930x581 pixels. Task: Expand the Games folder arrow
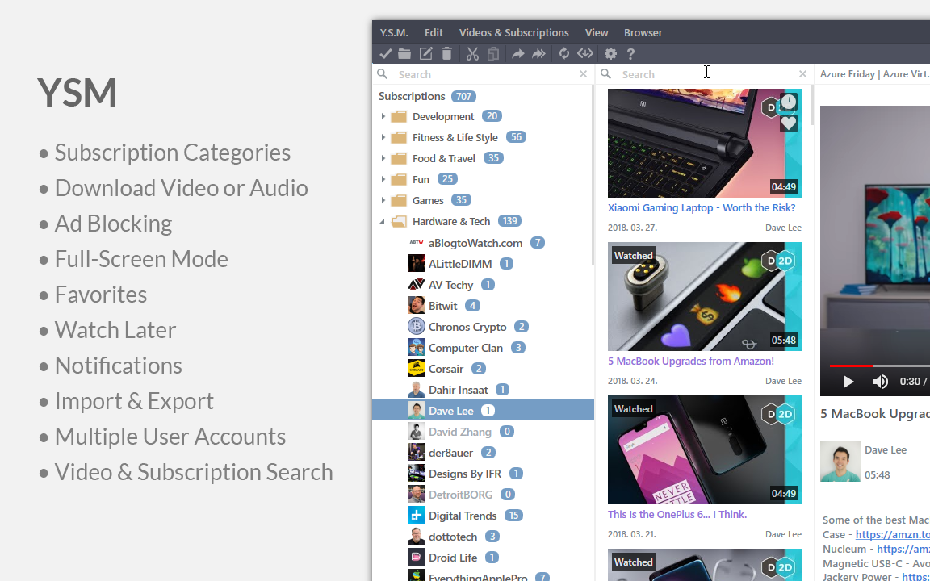tap(383, 200)
